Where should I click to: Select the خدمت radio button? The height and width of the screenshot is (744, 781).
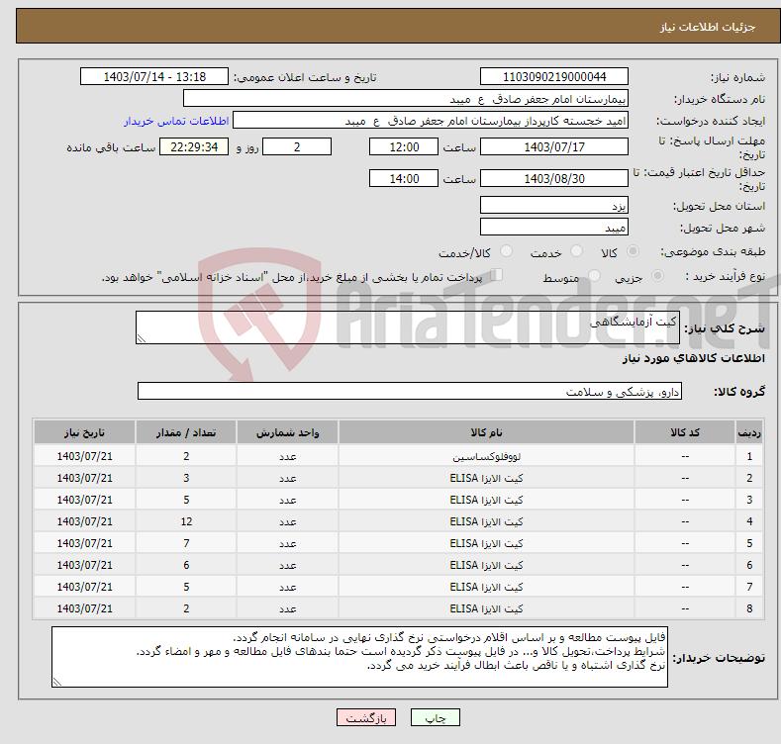[x=577, y=251]
